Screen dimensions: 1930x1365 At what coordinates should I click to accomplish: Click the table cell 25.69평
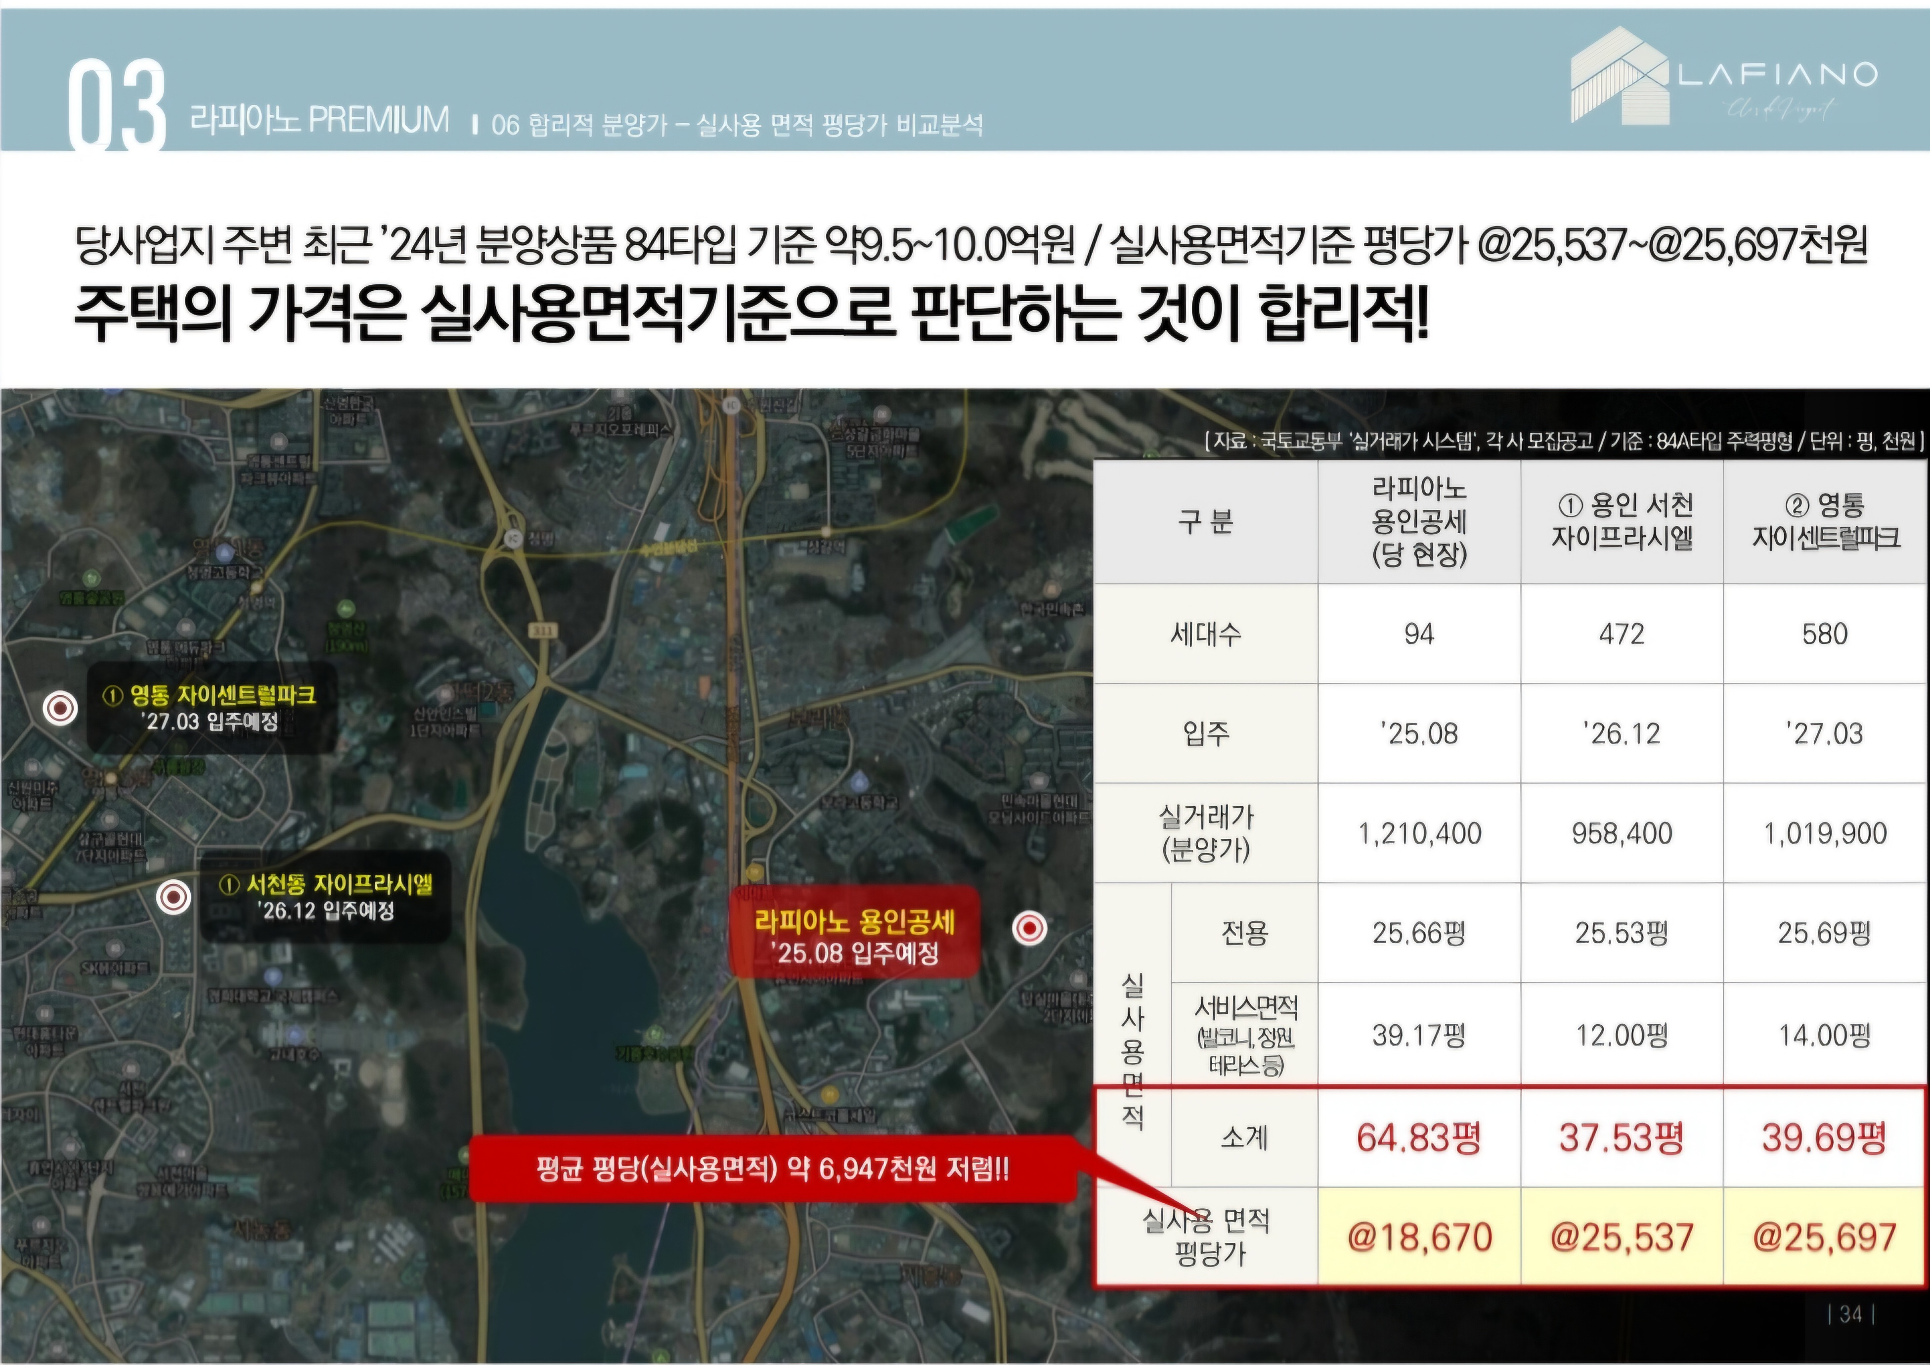pyautogui.click(x=1825, y=933)
